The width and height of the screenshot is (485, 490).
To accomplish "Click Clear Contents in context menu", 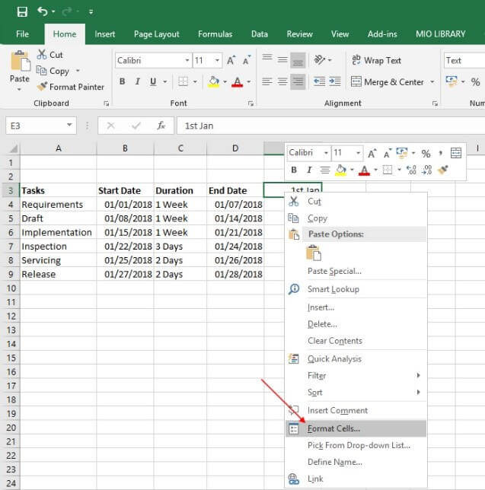I will click(x=334, y=341).
